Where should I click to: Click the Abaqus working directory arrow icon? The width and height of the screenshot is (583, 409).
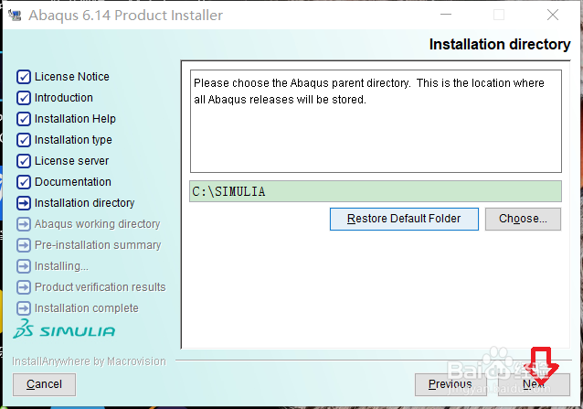point(24,224)
